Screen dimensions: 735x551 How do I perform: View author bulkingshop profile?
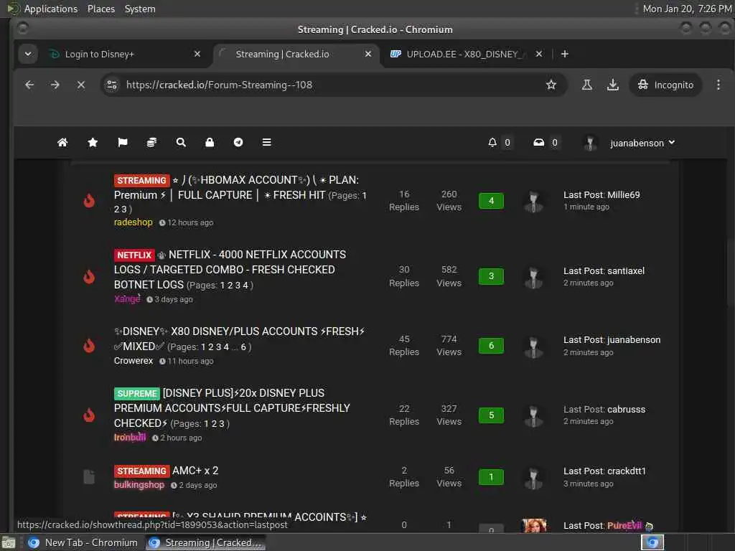(x=139, y=485)
